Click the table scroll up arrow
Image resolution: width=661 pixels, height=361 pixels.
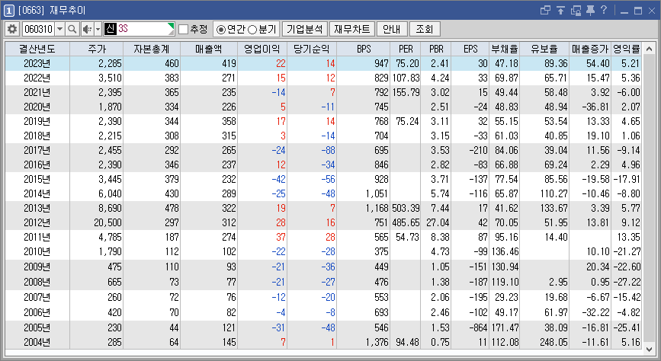click(x=649, y=49)
